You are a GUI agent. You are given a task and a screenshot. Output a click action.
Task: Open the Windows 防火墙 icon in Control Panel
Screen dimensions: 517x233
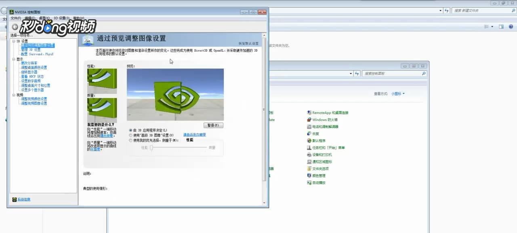[x=309, y=120]
